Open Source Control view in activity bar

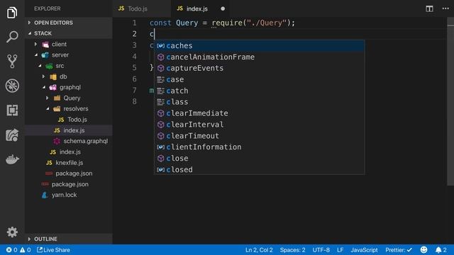click(x=12, y=61)
